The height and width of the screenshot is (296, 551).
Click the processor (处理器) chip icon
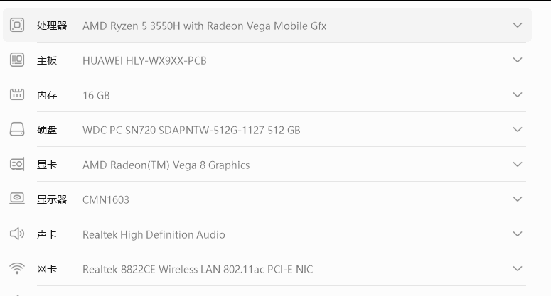17,26
